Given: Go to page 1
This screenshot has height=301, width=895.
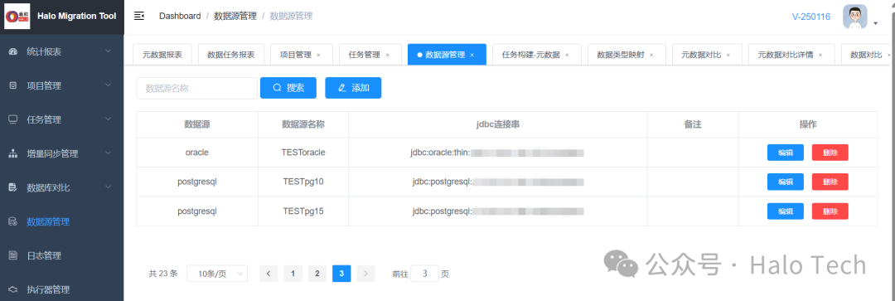Looking at the screenshot, I should (293, 274).
